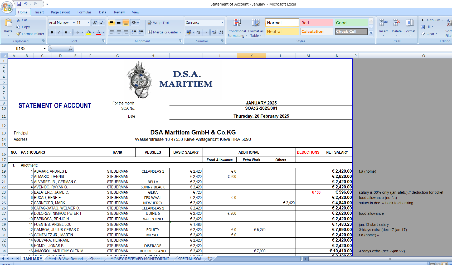
Task: Decrease cell indent
Action: pos(134,32)
